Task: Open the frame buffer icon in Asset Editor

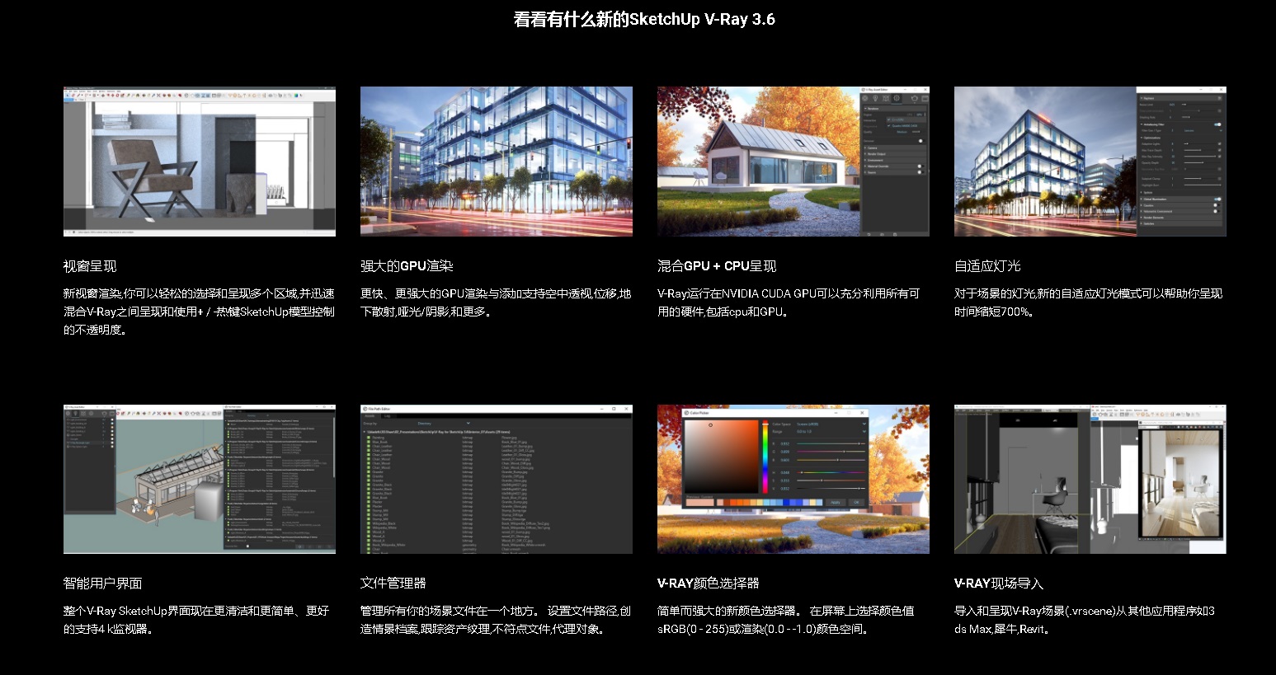Action: pos(925,99)
